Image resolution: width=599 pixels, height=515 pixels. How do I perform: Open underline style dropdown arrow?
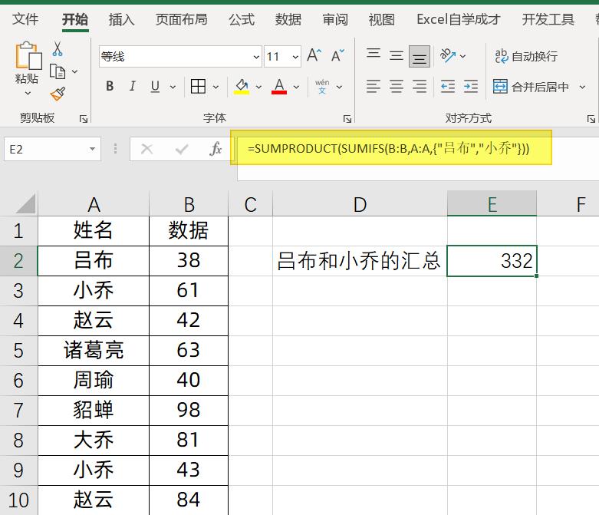click(x=173, y=87)
